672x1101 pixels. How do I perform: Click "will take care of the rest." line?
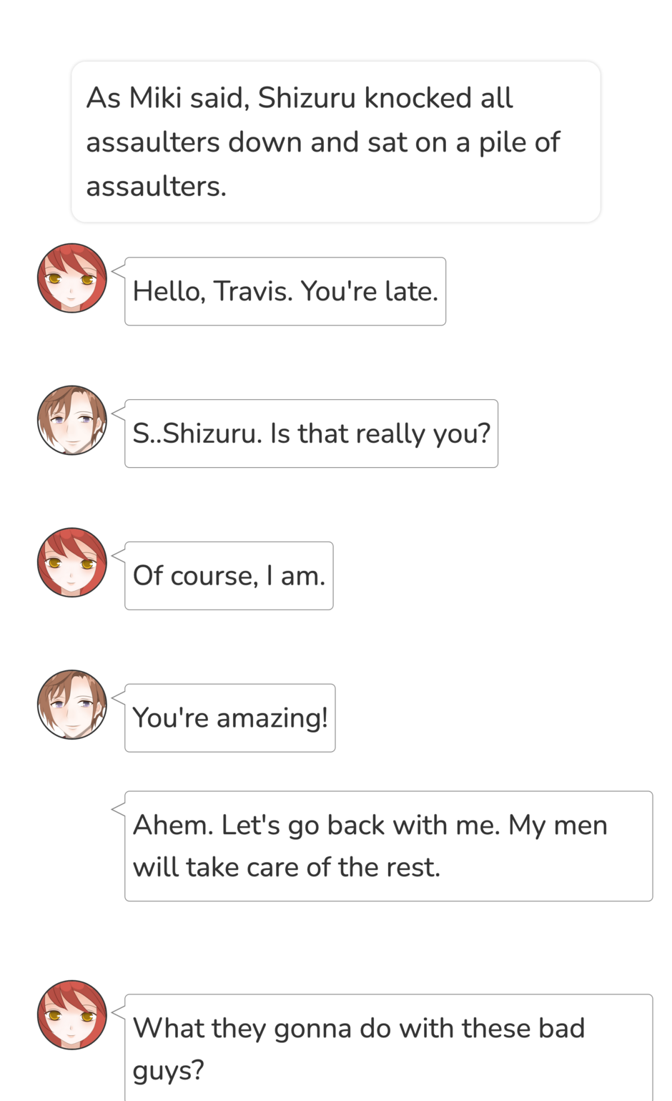pyautogui.click(x=287, y=868)
